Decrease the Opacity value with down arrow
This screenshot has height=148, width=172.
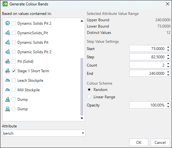(x=168, y=106)
